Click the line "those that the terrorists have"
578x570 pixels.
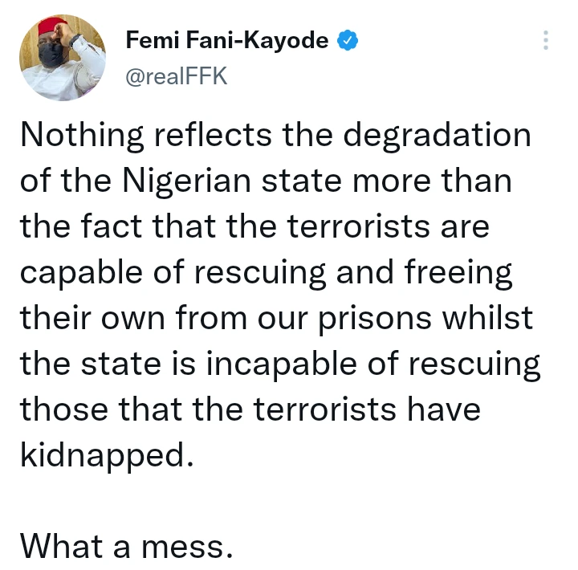click(250, 409)
